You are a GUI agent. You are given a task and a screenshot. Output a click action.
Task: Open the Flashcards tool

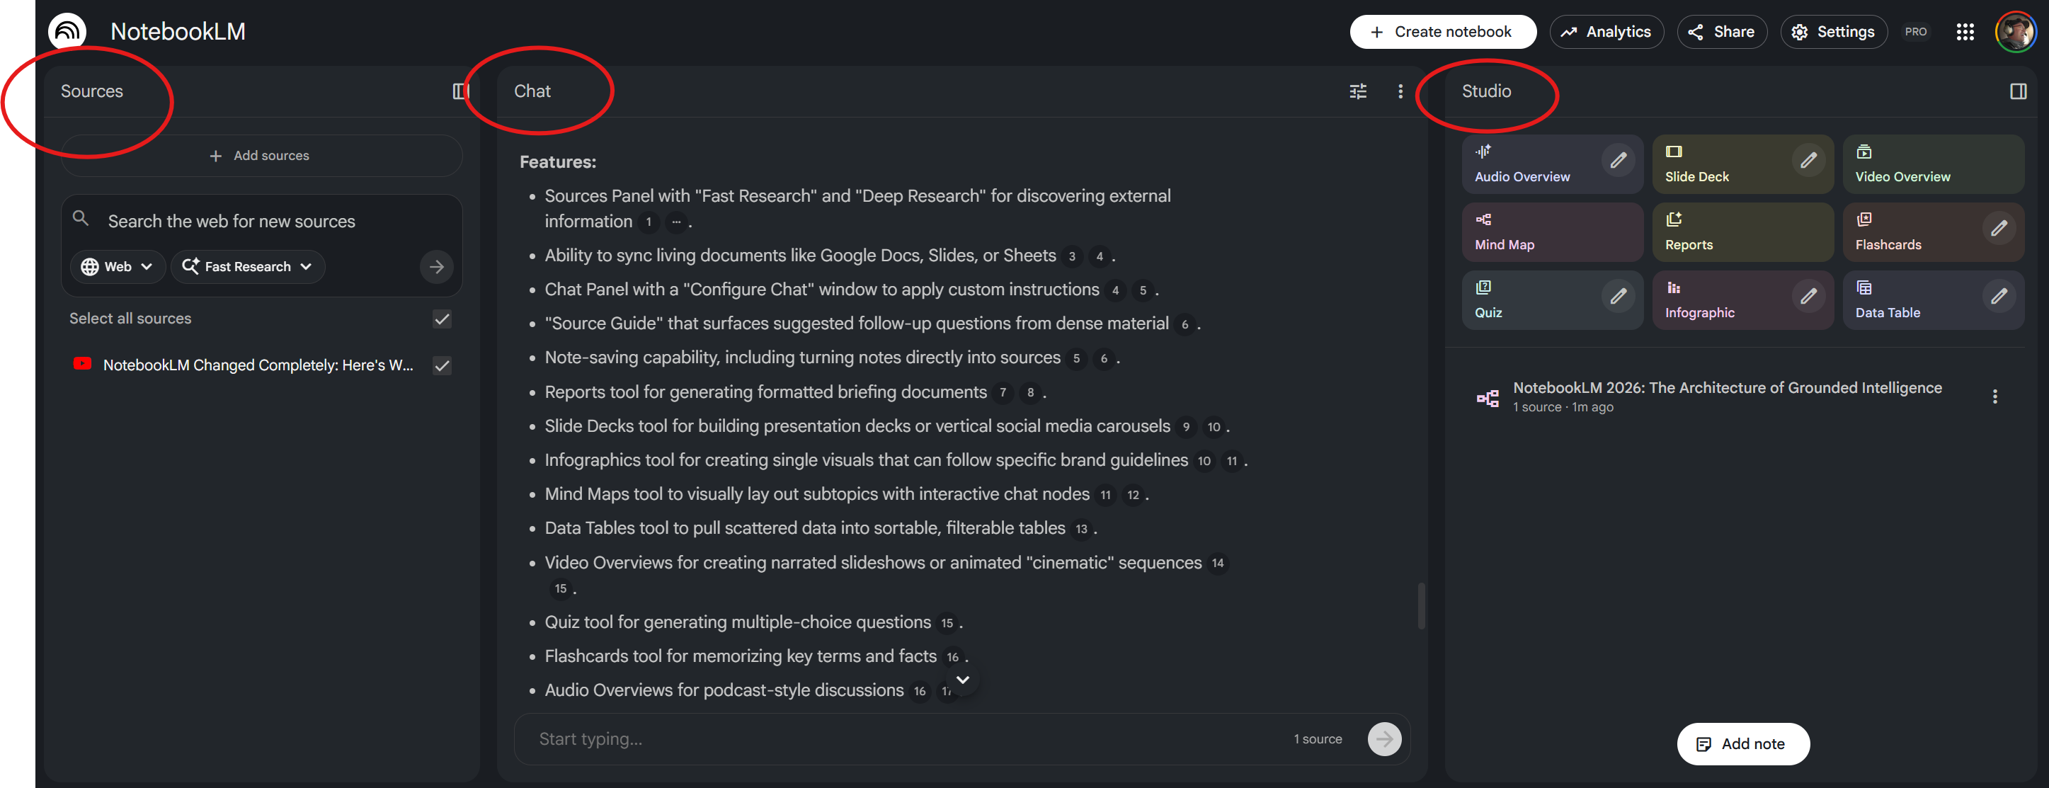click(x=1888, y=232)
